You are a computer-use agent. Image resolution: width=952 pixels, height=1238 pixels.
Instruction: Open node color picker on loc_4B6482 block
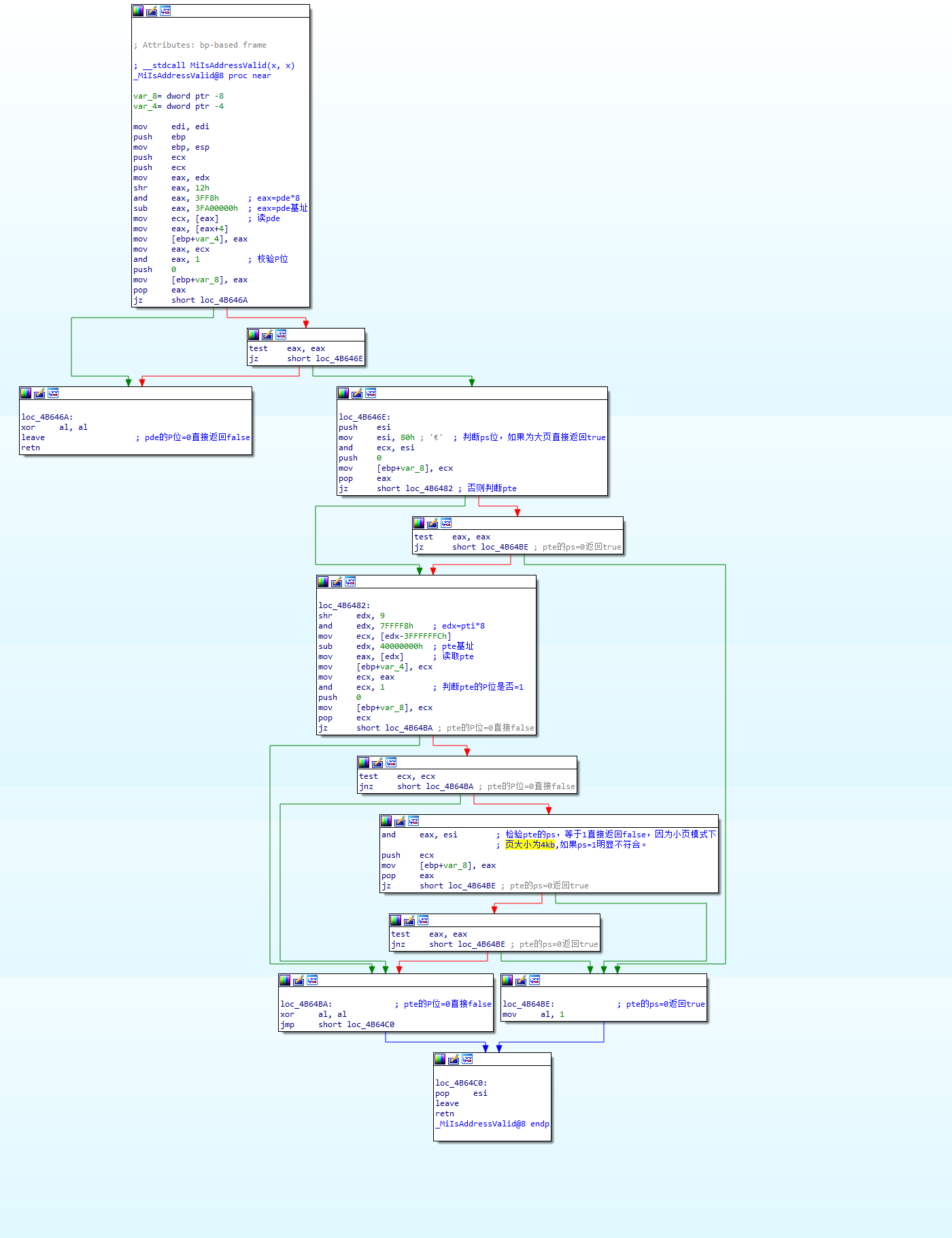click(x=323, y=582)
